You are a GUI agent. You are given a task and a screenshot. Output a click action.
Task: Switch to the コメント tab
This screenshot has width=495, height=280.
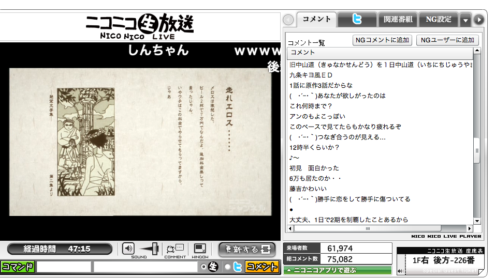[x=317, y=19]
